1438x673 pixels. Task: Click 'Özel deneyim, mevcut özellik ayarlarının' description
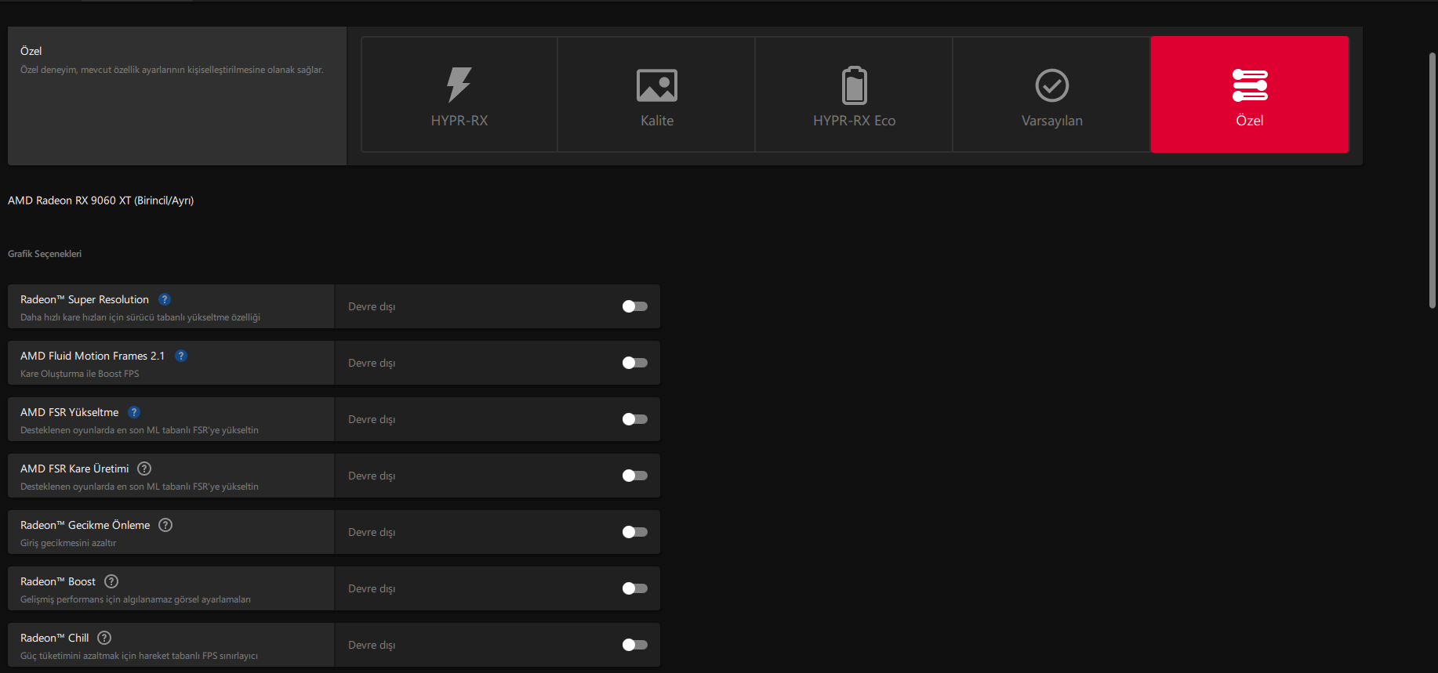coord(172,70)
